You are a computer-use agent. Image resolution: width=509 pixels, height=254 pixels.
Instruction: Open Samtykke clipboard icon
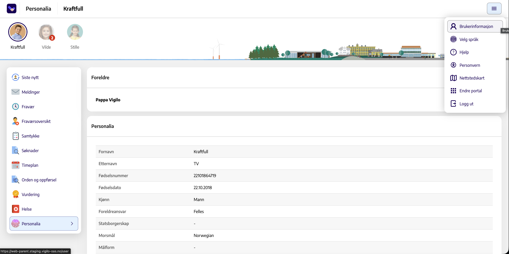(x=16, y=136)
